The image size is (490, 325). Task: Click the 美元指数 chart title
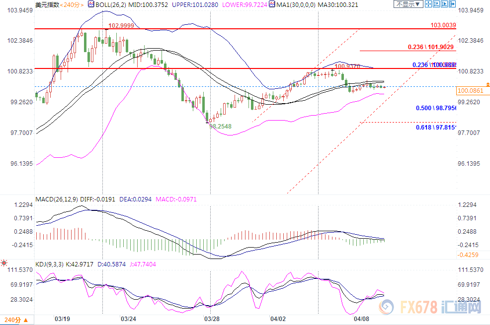pos(47,4)
